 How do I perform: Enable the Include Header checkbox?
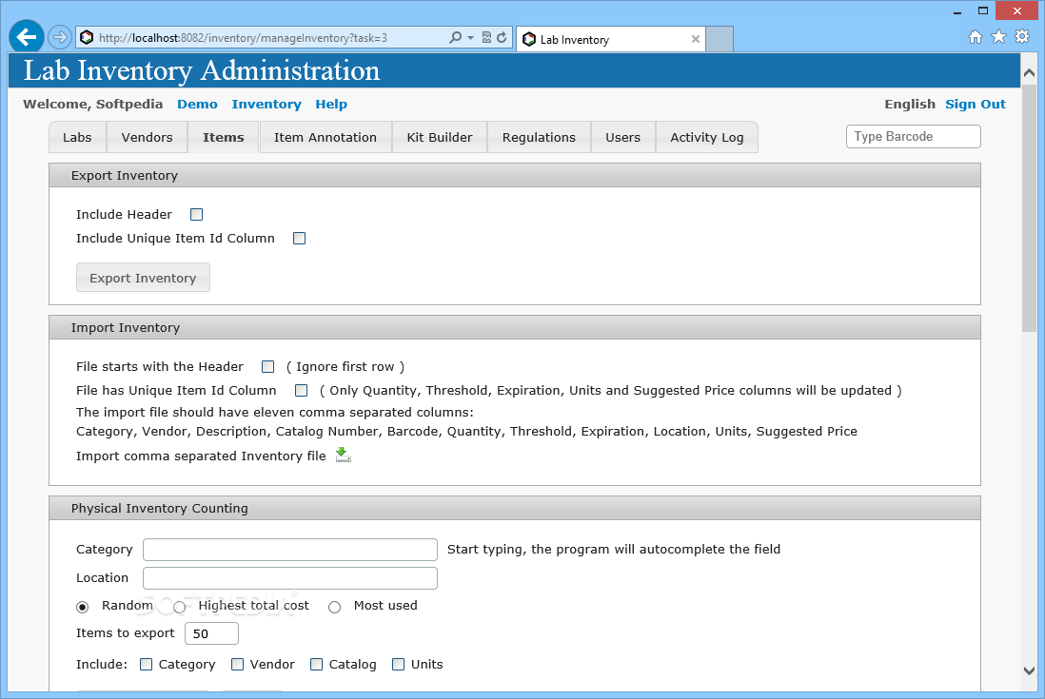click(x=197, y=214)
